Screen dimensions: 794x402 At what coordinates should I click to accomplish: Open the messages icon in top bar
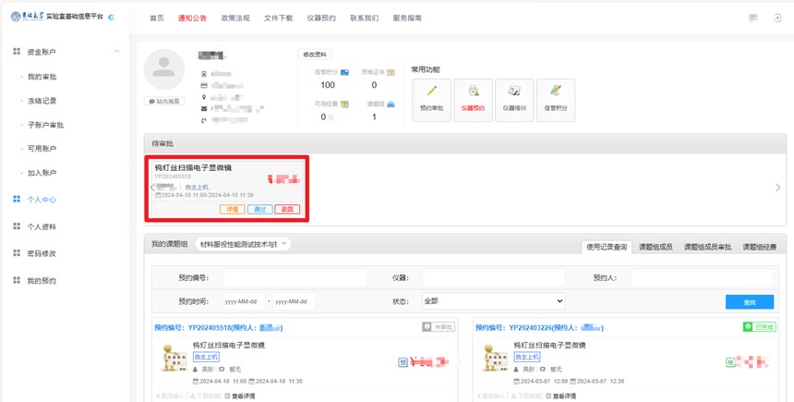click(x=753, y=18)
